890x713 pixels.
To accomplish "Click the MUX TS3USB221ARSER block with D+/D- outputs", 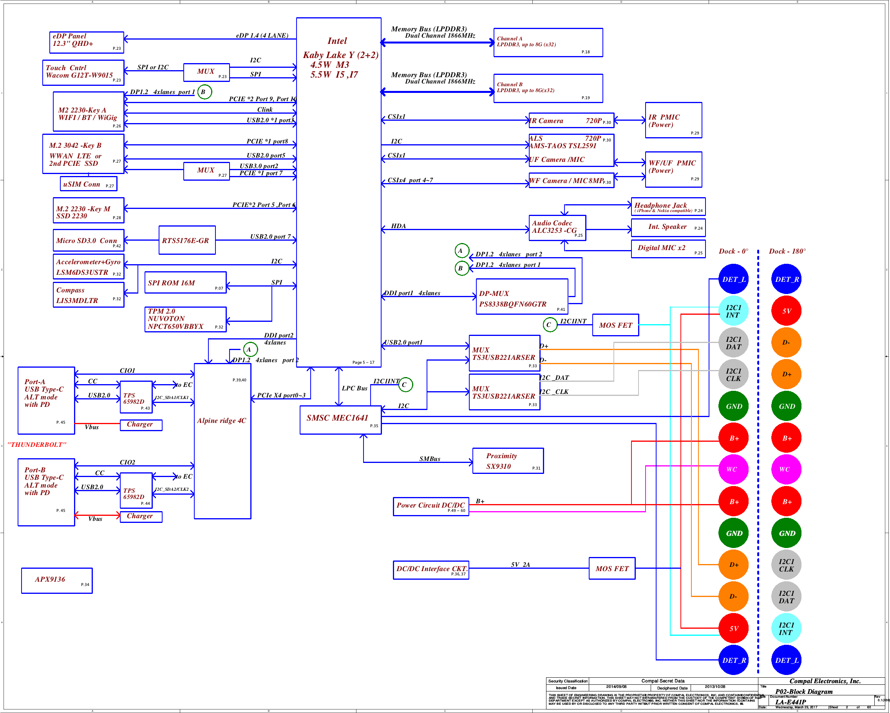I will (x=505, y=353).
